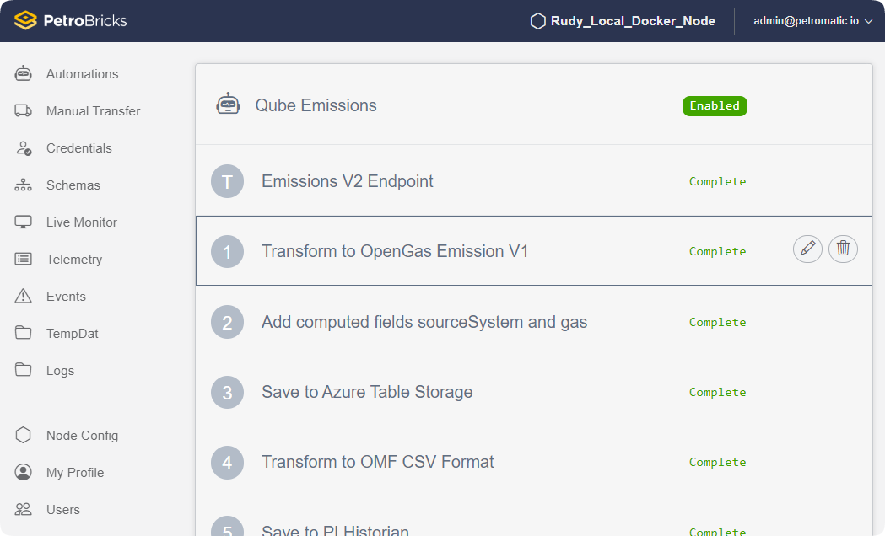Click the PetroBricks brand name
This screenshot has height=536, width=885.
tap(85, 21)
